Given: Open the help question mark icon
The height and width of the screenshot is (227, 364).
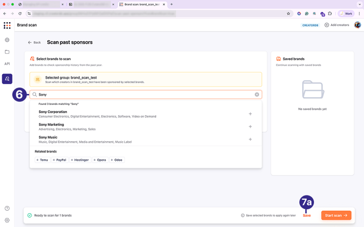Looking at the screenshot, I should (x=7, y=209).
